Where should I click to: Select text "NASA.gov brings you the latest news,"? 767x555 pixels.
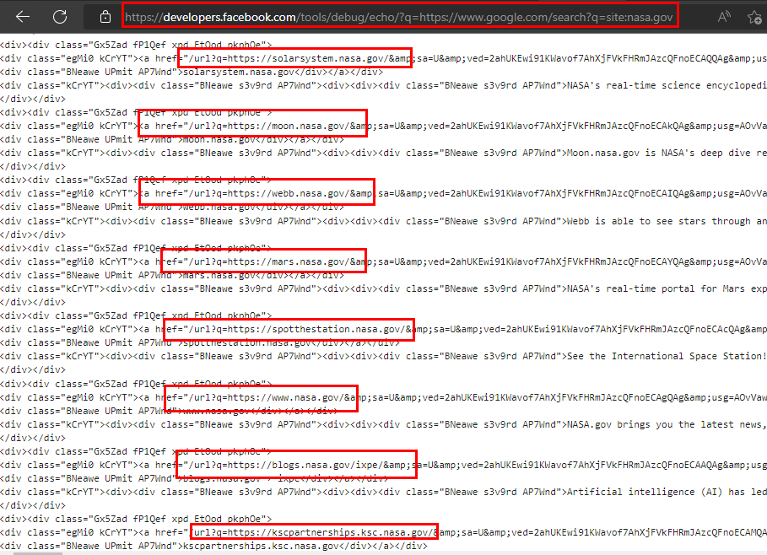pyautogui.click(x=667, y=424)
